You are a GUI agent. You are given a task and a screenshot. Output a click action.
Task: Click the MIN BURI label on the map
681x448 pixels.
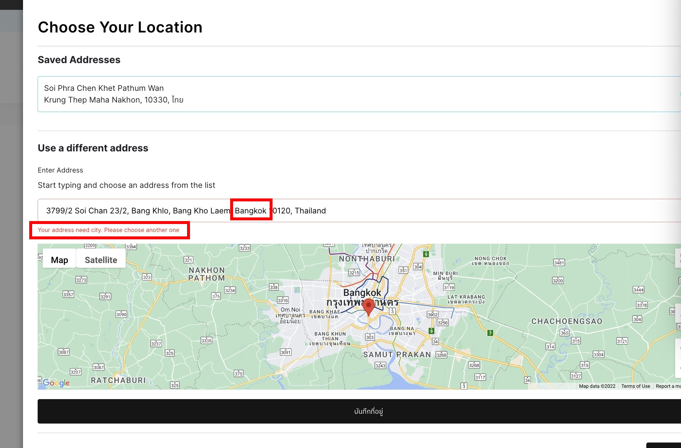pyautogui.click(x=445, y=275)
